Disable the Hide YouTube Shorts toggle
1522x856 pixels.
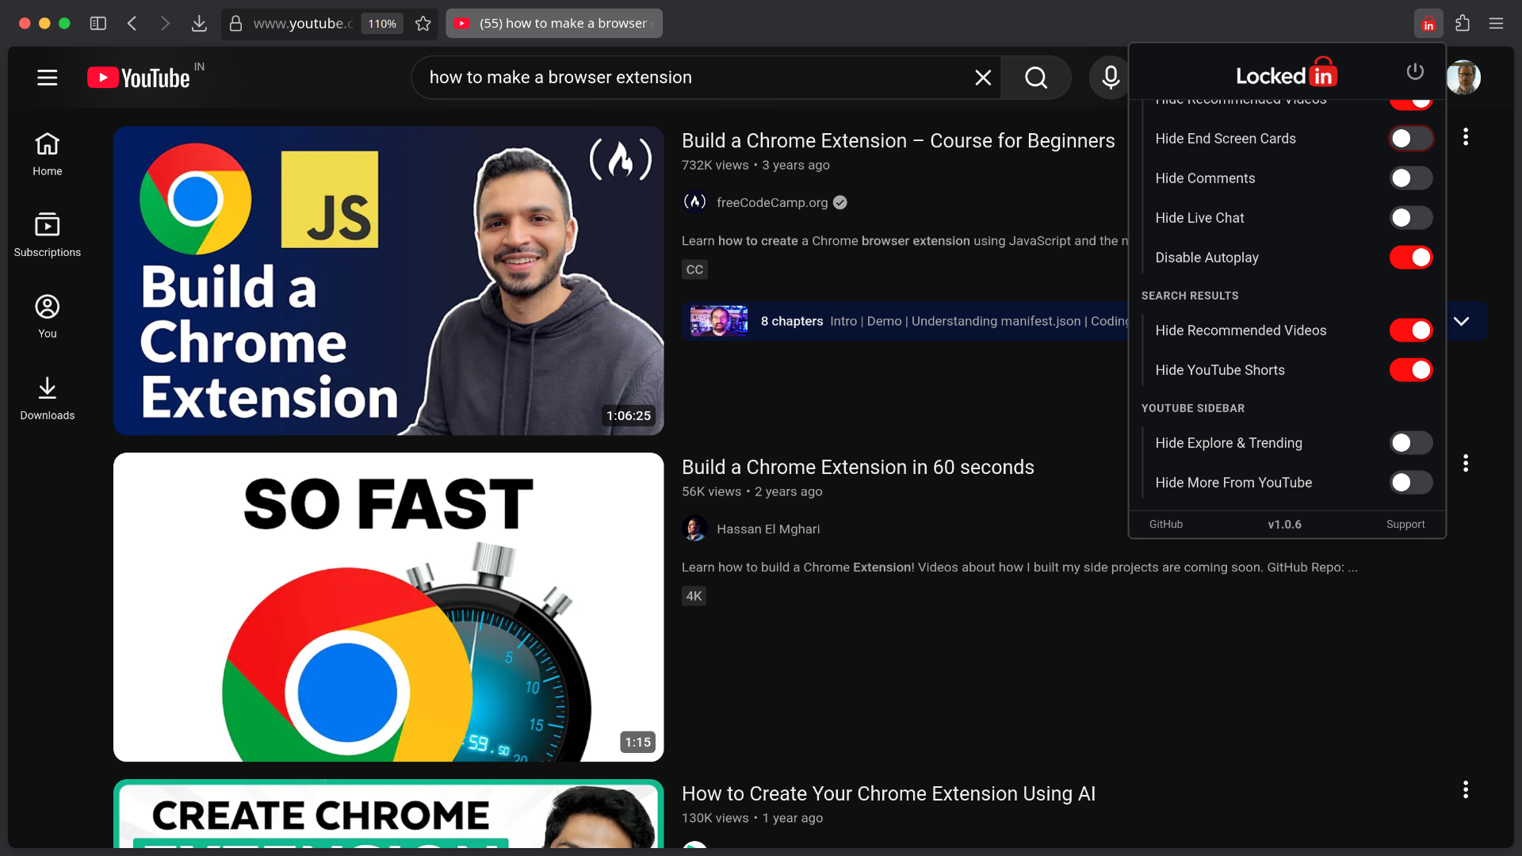pos(1409,370)
